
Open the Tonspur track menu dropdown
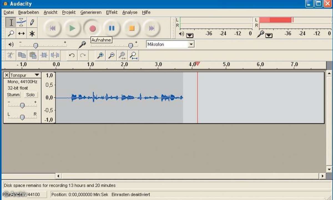point(37,75)
